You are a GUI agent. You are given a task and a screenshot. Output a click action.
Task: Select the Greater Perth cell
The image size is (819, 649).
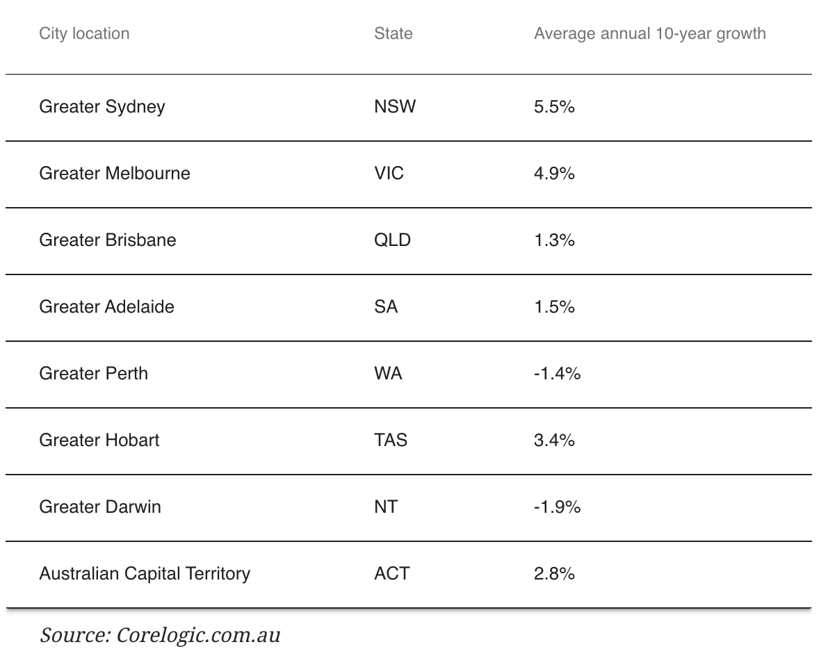(93, 373)
